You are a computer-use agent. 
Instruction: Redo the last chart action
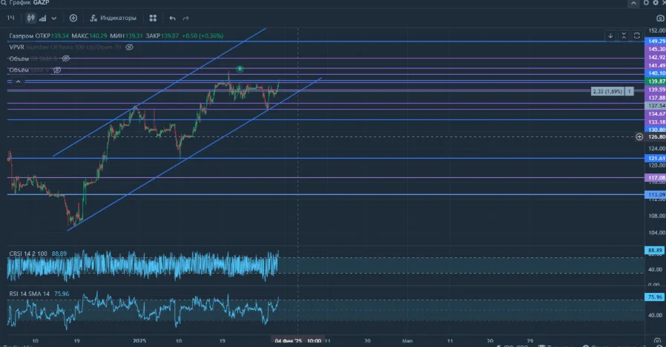tap(185, 19)
